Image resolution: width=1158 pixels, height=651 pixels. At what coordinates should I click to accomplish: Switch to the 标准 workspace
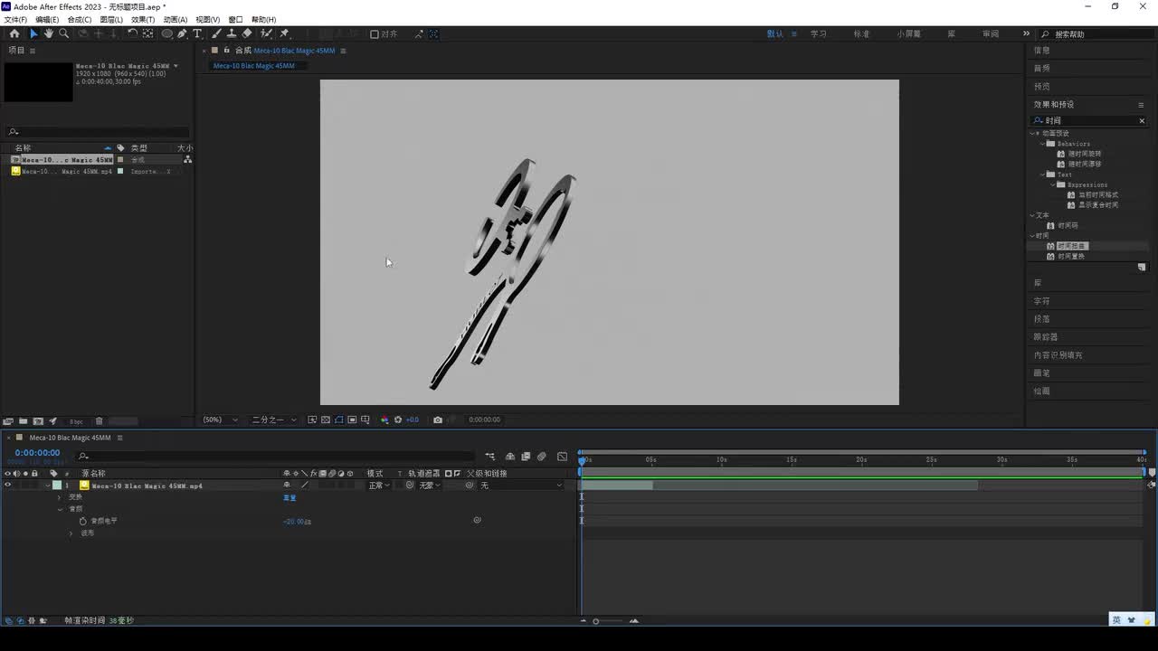[x=861, y=33]
